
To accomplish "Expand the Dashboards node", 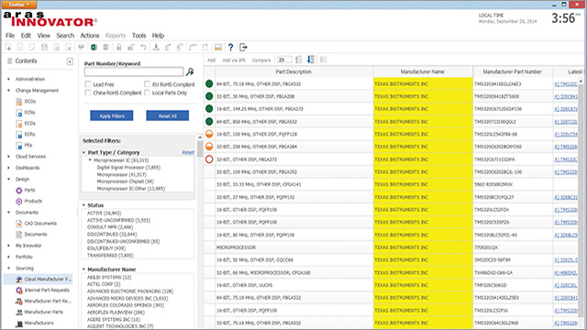I will pyautogui.click(x=8, y=168).
